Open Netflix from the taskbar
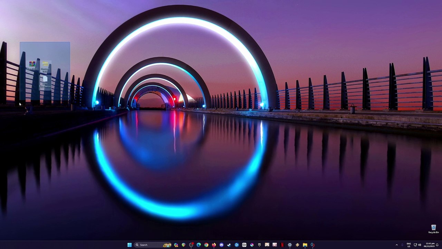Viewport: 442px width, 249px height. coord(282,245)
